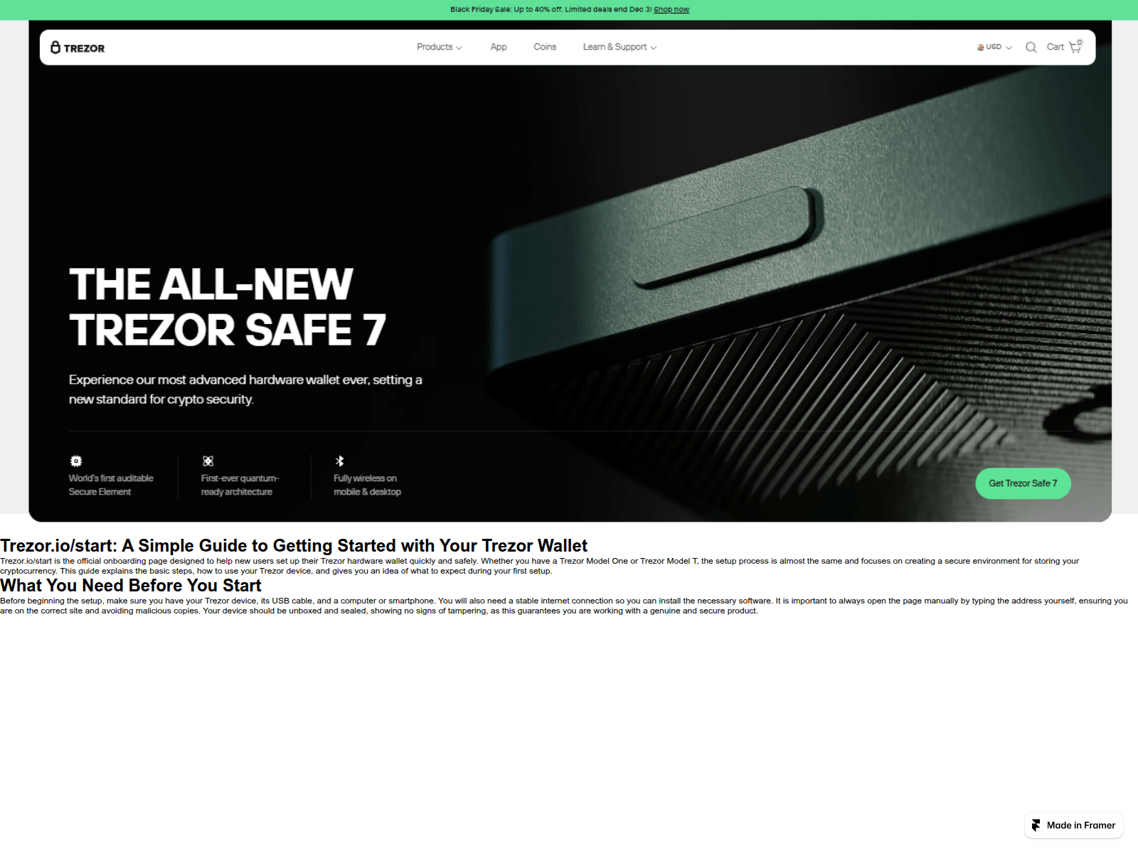Open the USD currency selector

click(x=994, y=47)
